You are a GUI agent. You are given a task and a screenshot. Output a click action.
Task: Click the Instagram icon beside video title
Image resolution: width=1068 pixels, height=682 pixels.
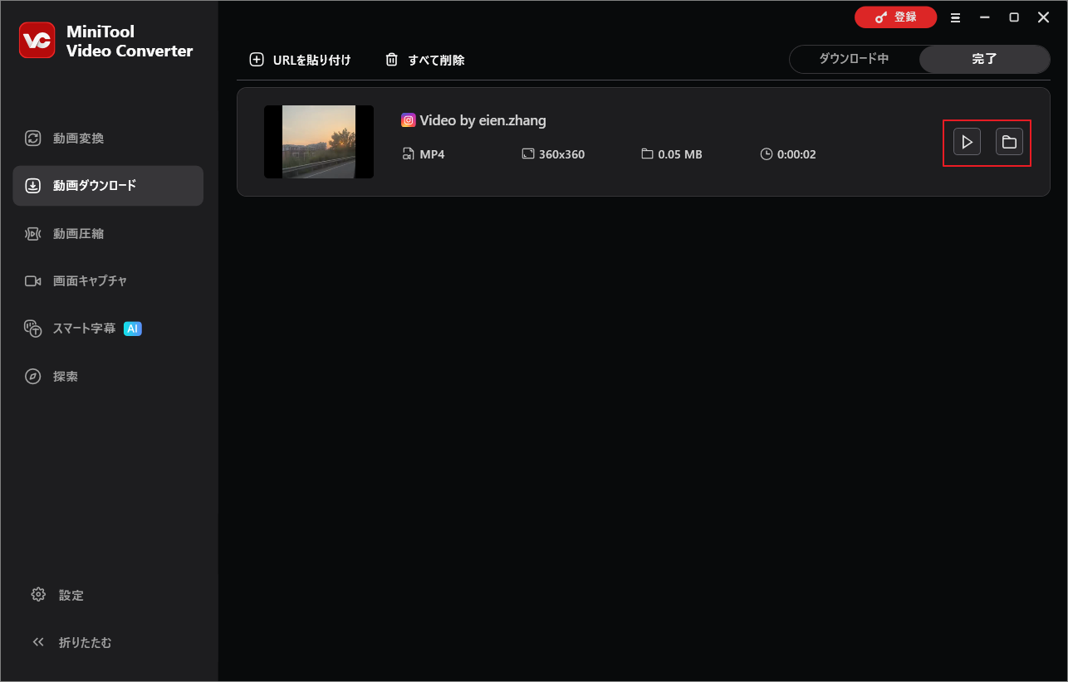(408, 119)
